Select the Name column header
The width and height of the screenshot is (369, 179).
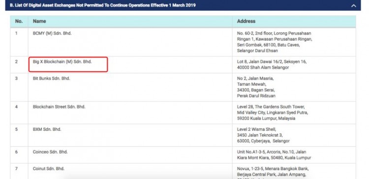pos(39,21)
